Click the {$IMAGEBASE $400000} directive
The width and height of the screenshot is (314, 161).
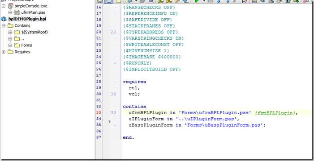pyautogui.click(x=152, y=57)
